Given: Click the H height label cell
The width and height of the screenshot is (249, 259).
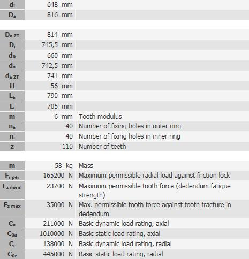Looking at the screenshot, I should [x=12, y=86].
